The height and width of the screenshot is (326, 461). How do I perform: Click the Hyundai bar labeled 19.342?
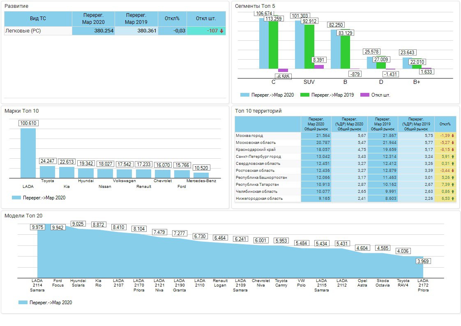click(x=86, y=173)
